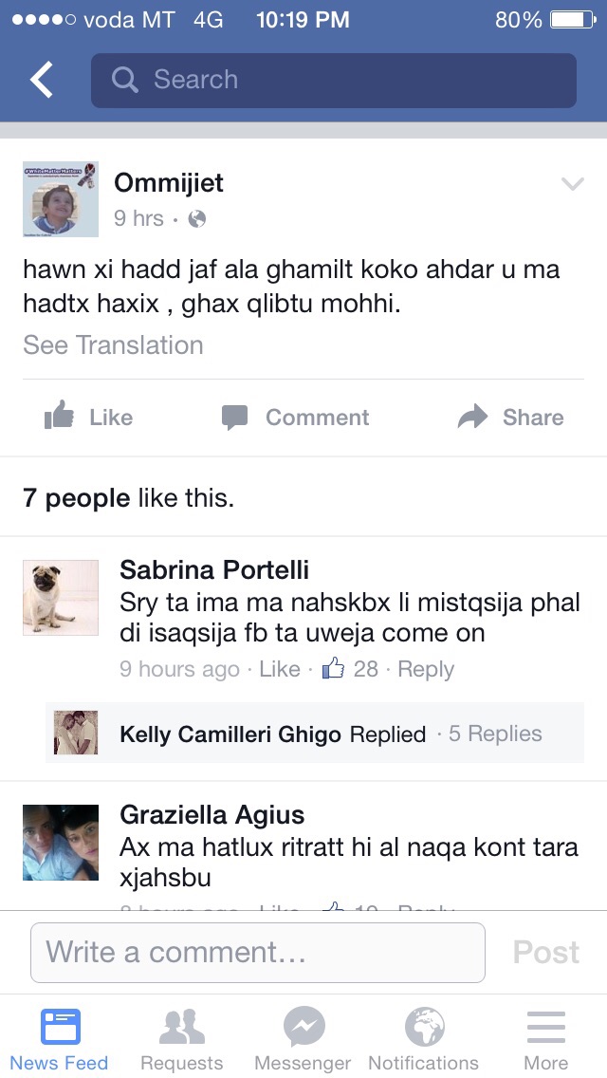Tap the thumbs-up count on Sabrina's comment
The width and height of the screenshot is (607, 1078).
point(351,669)
